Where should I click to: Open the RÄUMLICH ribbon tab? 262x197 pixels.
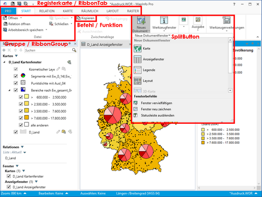(x=89, y=11)
